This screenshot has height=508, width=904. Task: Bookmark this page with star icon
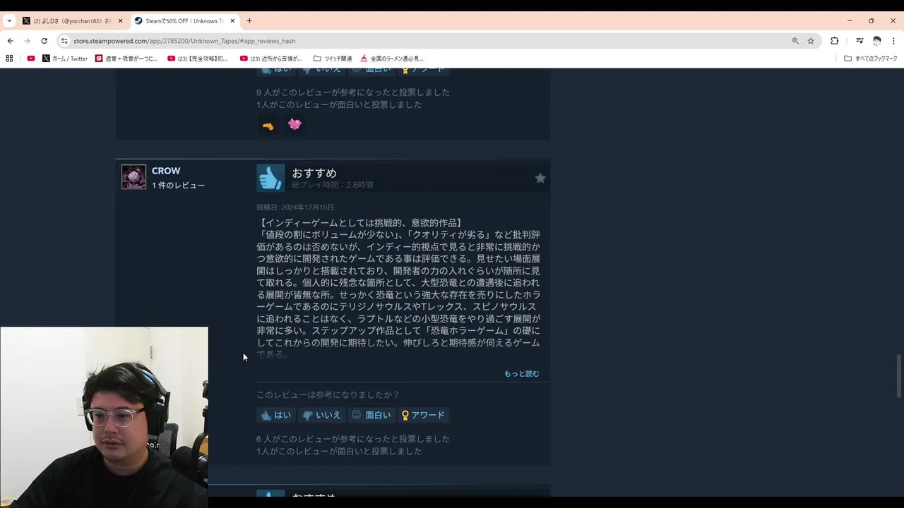(811, 41)
